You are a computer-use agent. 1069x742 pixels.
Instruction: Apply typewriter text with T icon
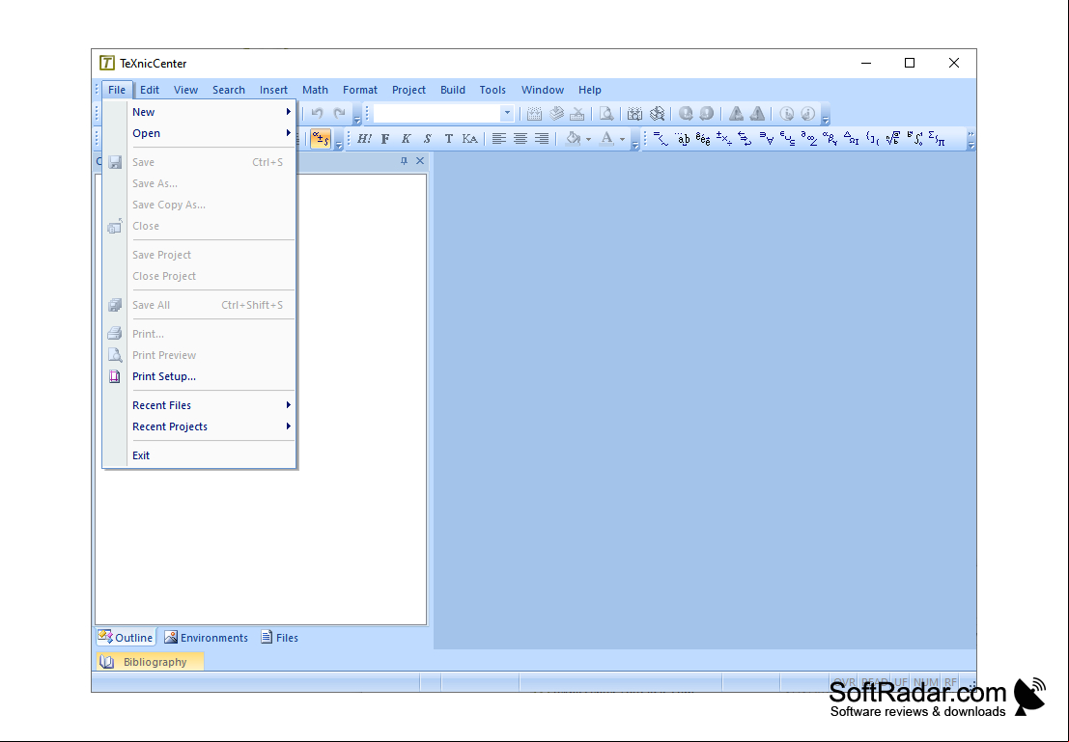[x=449, y=139]
